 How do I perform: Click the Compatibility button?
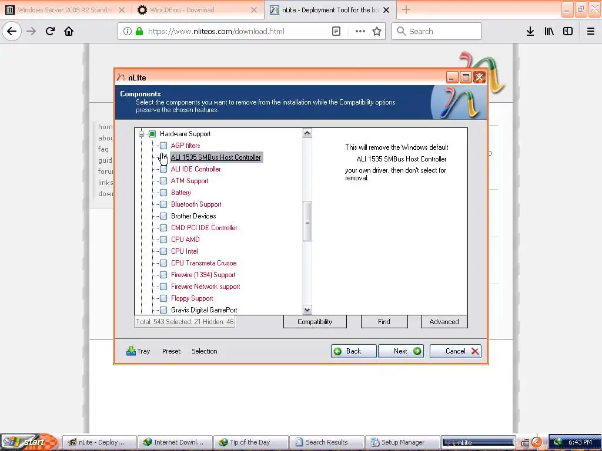[x=315, y=321]
